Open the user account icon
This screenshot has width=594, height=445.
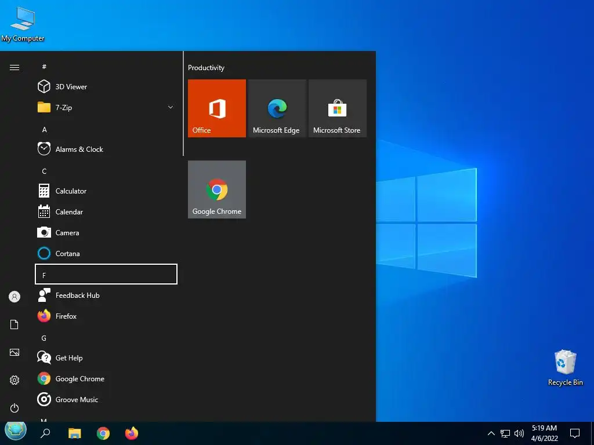[15, 297]
